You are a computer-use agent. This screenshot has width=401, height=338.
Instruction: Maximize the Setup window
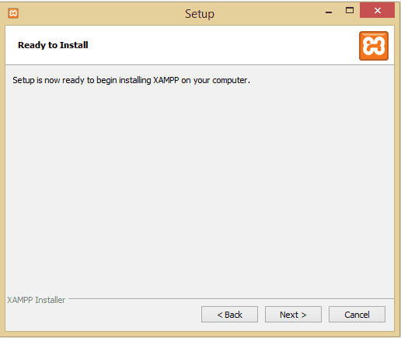tap(350, 11)
